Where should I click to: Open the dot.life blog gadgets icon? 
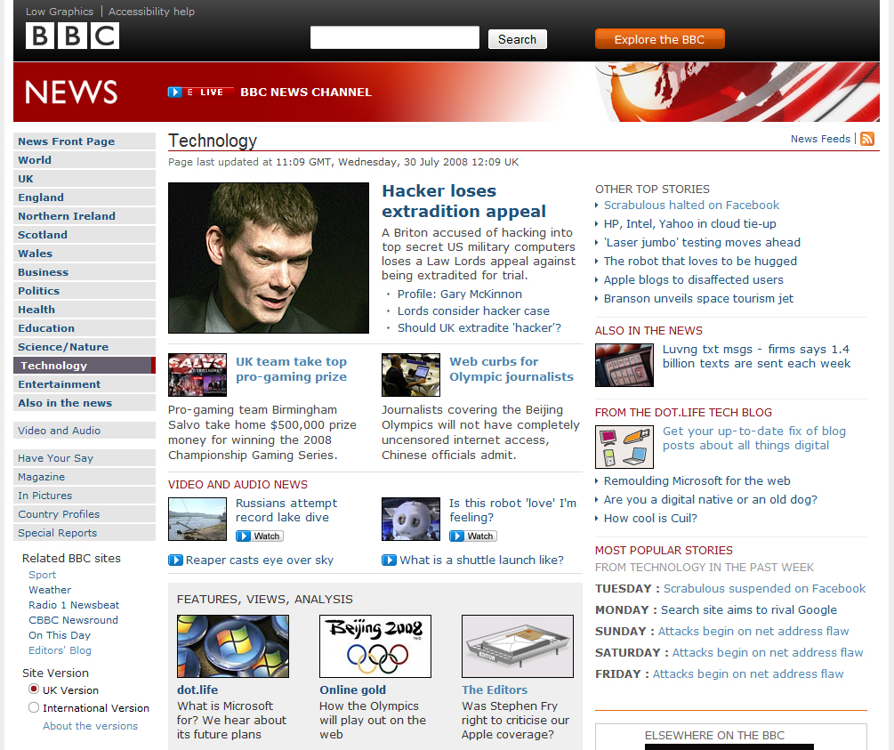coord(624,447)
